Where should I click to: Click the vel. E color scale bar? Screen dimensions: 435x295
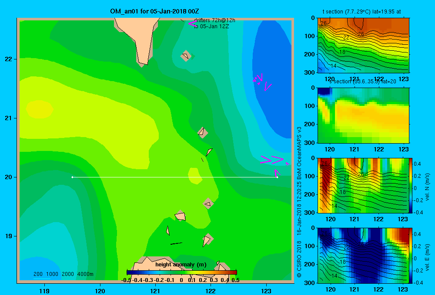(x=411, y=256)
